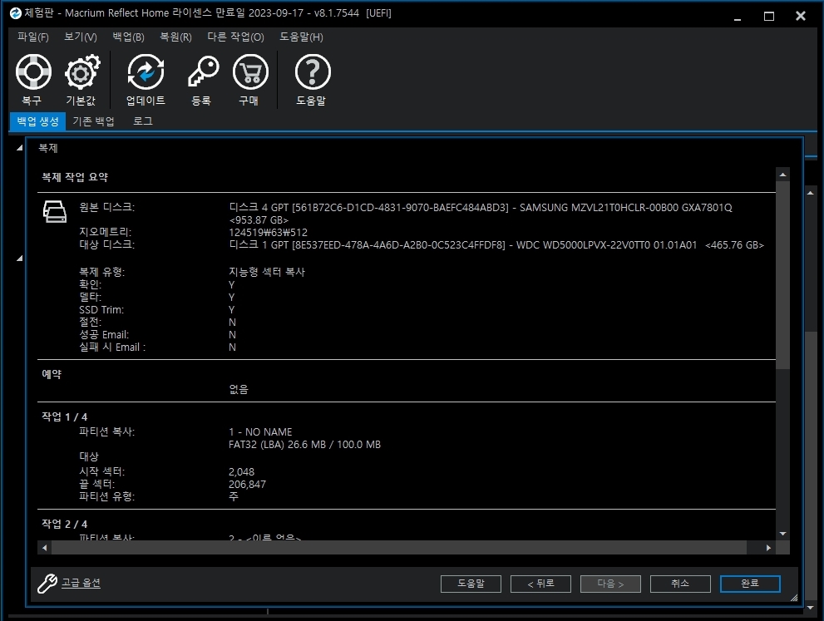Click the disabled 다음 > button
Viewport: 824px width, 621px height.
point(610,584)
